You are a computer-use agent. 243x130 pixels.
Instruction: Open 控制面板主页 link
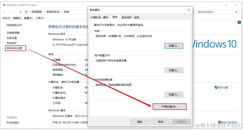point(14,25)
